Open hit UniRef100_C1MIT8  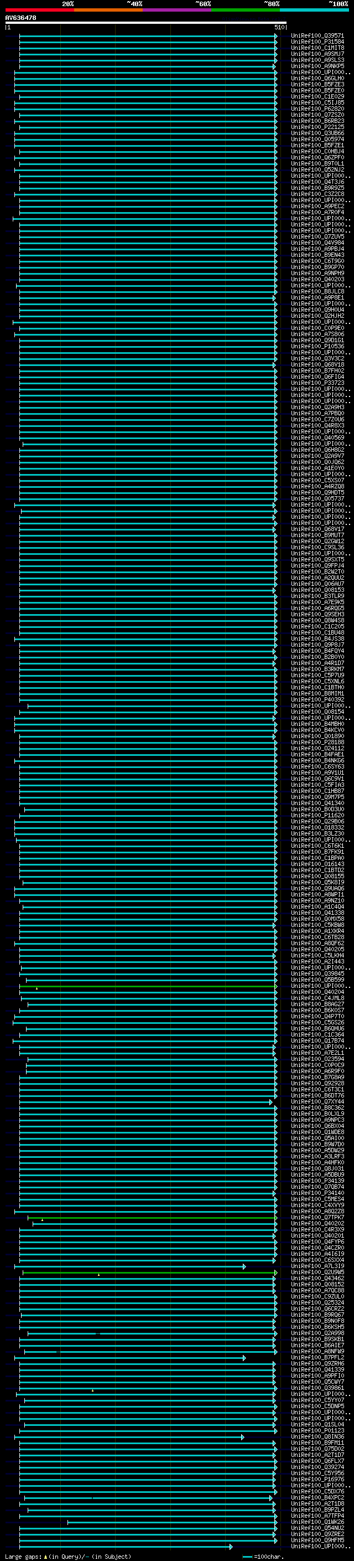coord(317,48)
